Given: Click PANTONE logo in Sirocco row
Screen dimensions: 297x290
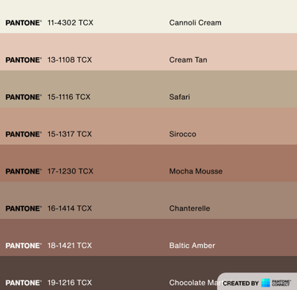Looking at the screenshot, I should pyautogui.click(x=24, y=135).
